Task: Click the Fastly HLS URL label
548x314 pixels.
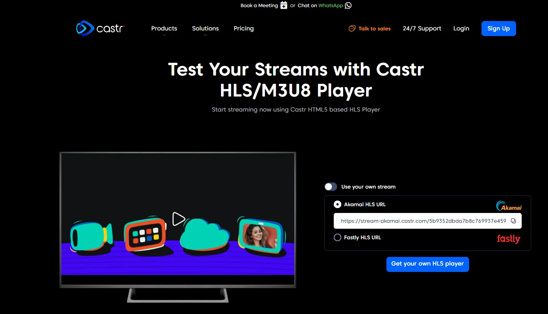Action: pos(362,237)
